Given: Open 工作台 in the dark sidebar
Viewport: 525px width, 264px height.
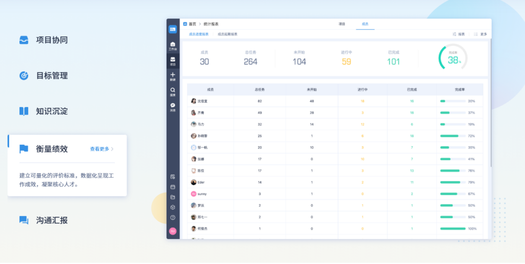Looking at the screenshot, I should [x=173, y=46].
